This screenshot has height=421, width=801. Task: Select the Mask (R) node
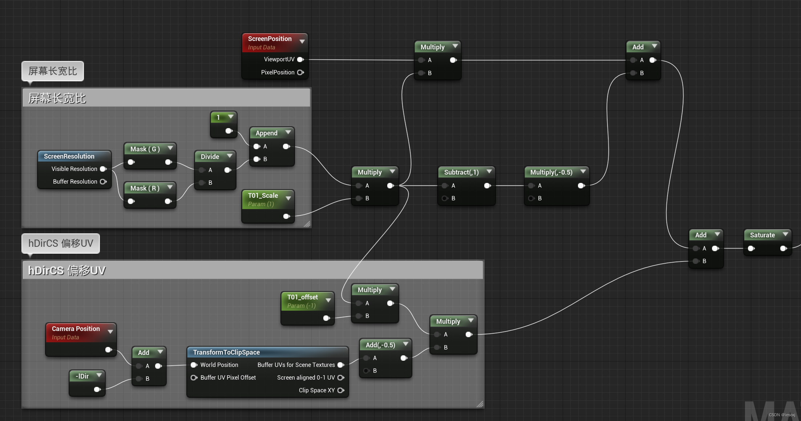145,188
